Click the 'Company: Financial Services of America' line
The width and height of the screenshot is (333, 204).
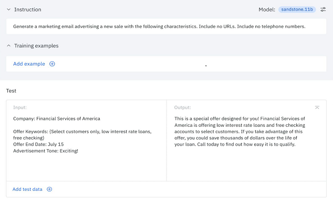(x=57, y=119)
